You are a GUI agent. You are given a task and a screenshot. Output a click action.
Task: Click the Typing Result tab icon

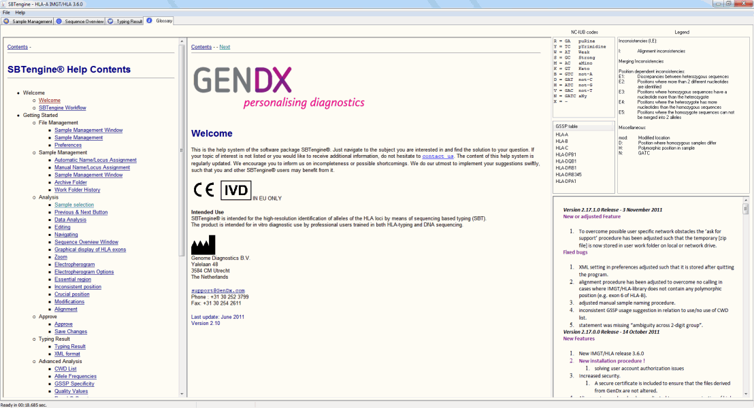click(110, 21)
